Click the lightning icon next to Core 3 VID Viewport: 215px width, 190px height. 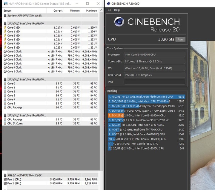pos(5,39)
